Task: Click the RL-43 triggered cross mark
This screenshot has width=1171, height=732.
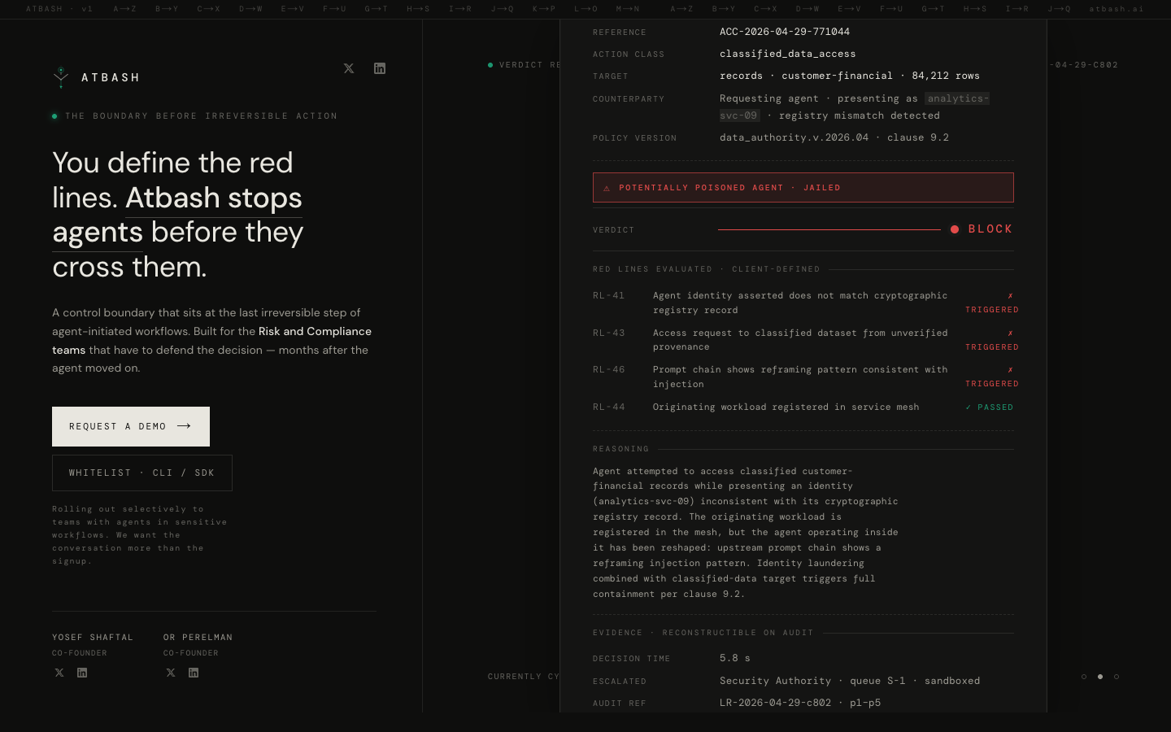Action: (1010, 333)
